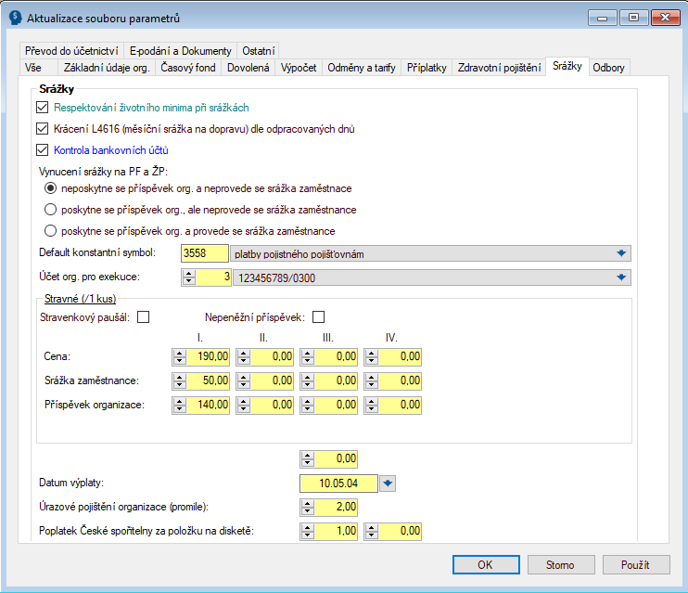Click spinner for Poplatek České spořitelny

click(308, 531)
